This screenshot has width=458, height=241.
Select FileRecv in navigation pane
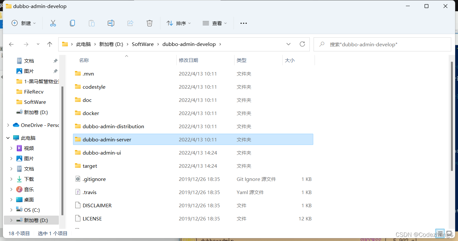pos(34,92)
